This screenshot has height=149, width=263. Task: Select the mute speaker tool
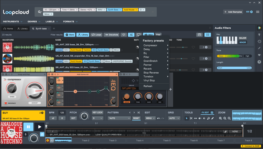coord(200,118)
